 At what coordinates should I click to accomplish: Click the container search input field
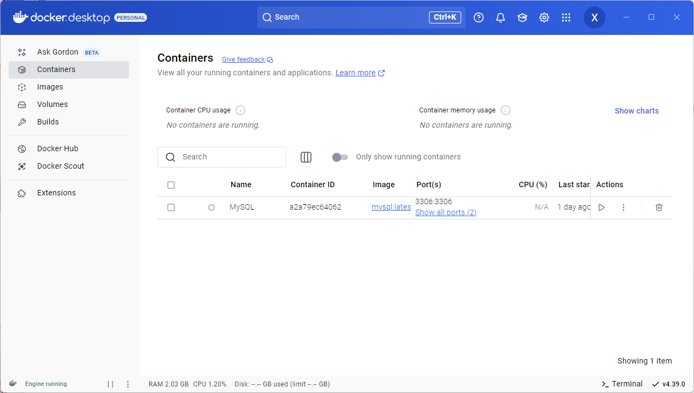point(221,157)
